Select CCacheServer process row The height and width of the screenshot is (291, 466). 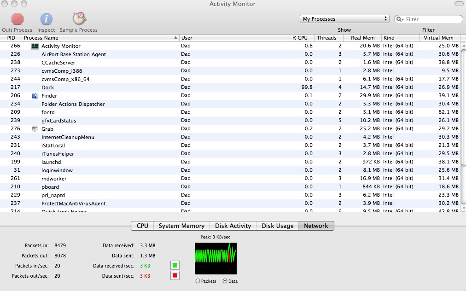230,63
